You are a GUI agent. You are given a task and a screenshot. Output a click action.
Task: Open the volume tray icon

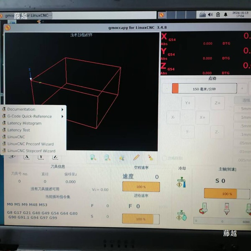coord(210,15)
